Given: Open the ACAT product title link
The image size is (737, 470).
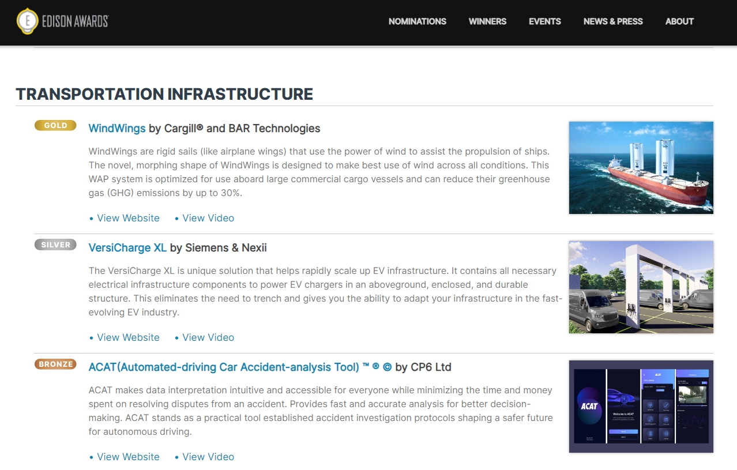Looking at the screenshot, I should [240, 367].
